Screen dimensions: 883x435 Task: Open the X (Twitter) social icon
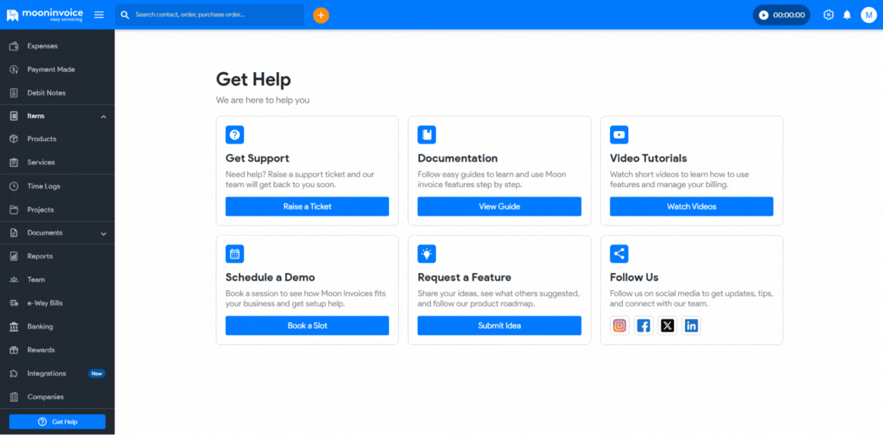(667, 325)
